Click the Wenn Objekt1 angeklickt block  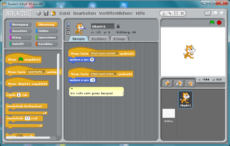point(27,83)
